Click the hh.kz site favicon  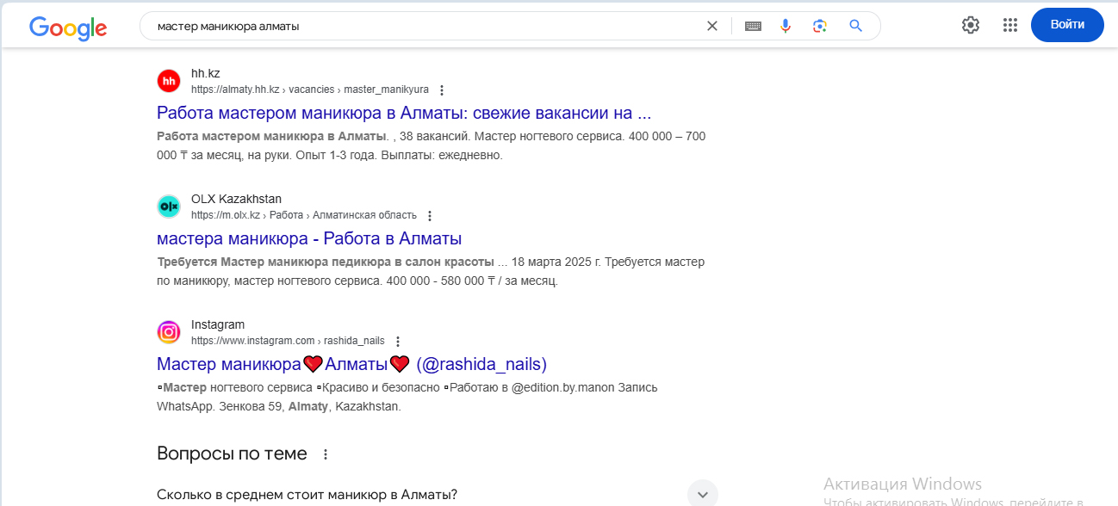click(x=169, y=81)
